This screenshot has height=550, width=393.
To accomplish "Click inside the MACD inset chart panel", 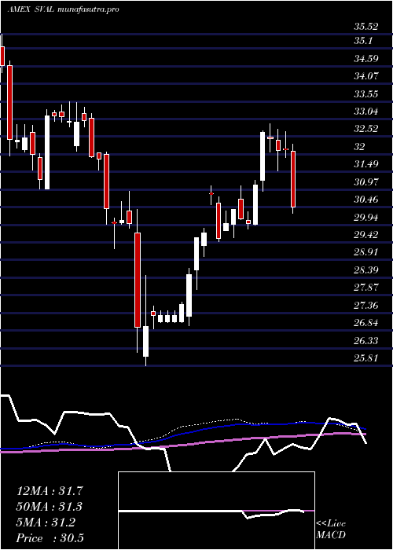I will (216, 511).
